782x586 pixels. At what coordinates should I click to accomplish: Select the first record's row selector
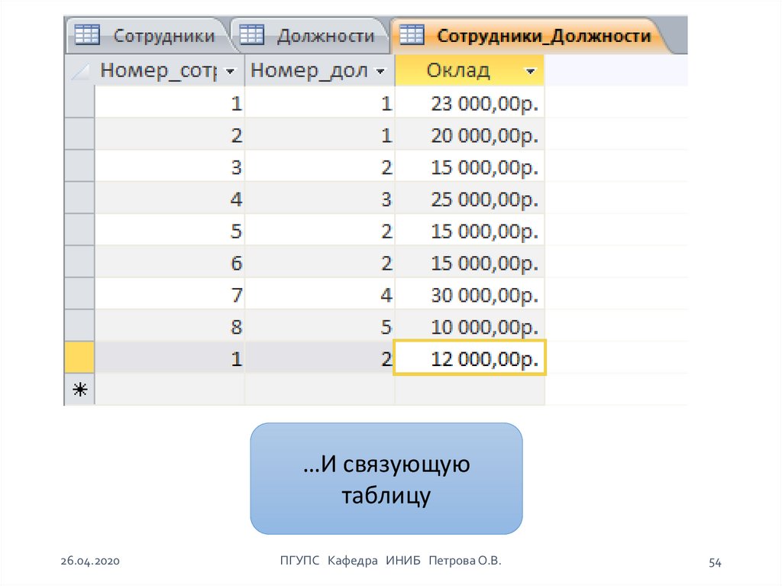coord(79,102)
